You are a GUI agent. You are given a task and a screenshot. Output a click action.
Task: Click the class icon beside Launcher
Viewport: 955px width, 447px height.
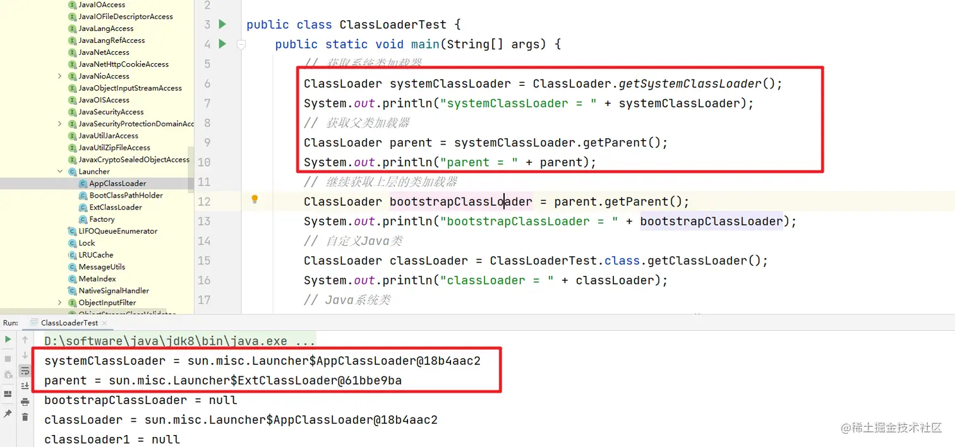click(x=72, y=172)
